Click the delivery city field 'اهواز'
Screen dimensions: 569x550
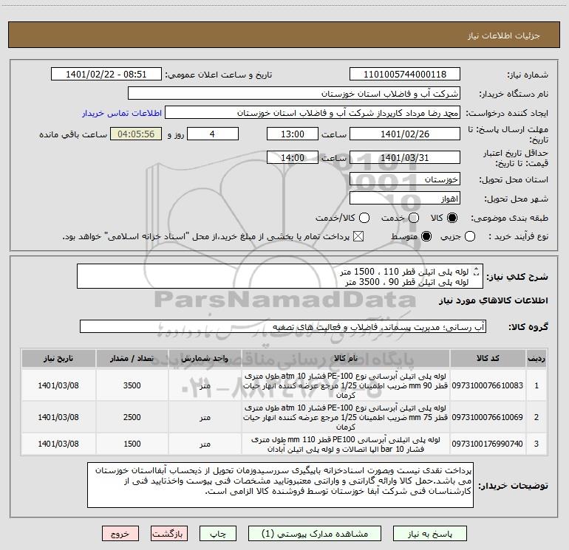click(x=405, y=199)
